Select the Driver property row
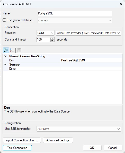Image resolution: width=125 pixels, height=153 pixels. point(62,69)
